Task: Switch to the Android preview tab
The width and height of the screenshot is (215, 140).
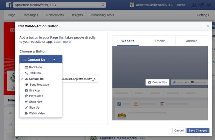Action: pos(192,41)
